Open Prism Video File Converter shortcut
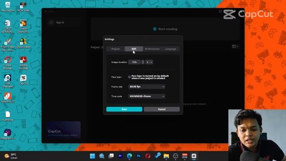The height and width of the screenshot is (161, 286). pyautogui.click(x=8, y=45)
